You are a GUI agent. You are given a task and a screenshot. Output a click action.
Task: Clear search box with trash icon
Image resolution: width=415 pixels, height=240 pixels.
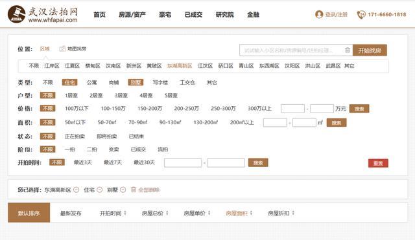348,50
